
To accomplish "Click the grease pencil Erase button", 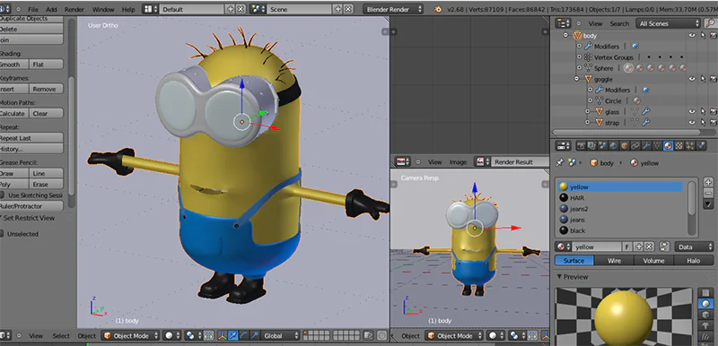I will [47, 184].
